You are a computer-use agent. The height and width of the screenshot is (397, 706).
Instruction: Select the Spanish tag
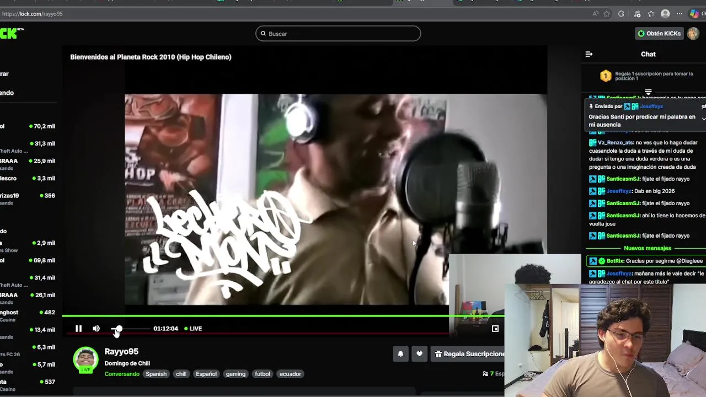point(156,374)
